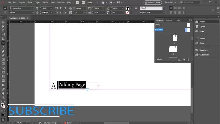
Task: Select the A-Master row in Pages panel
Action: point(173,30)
